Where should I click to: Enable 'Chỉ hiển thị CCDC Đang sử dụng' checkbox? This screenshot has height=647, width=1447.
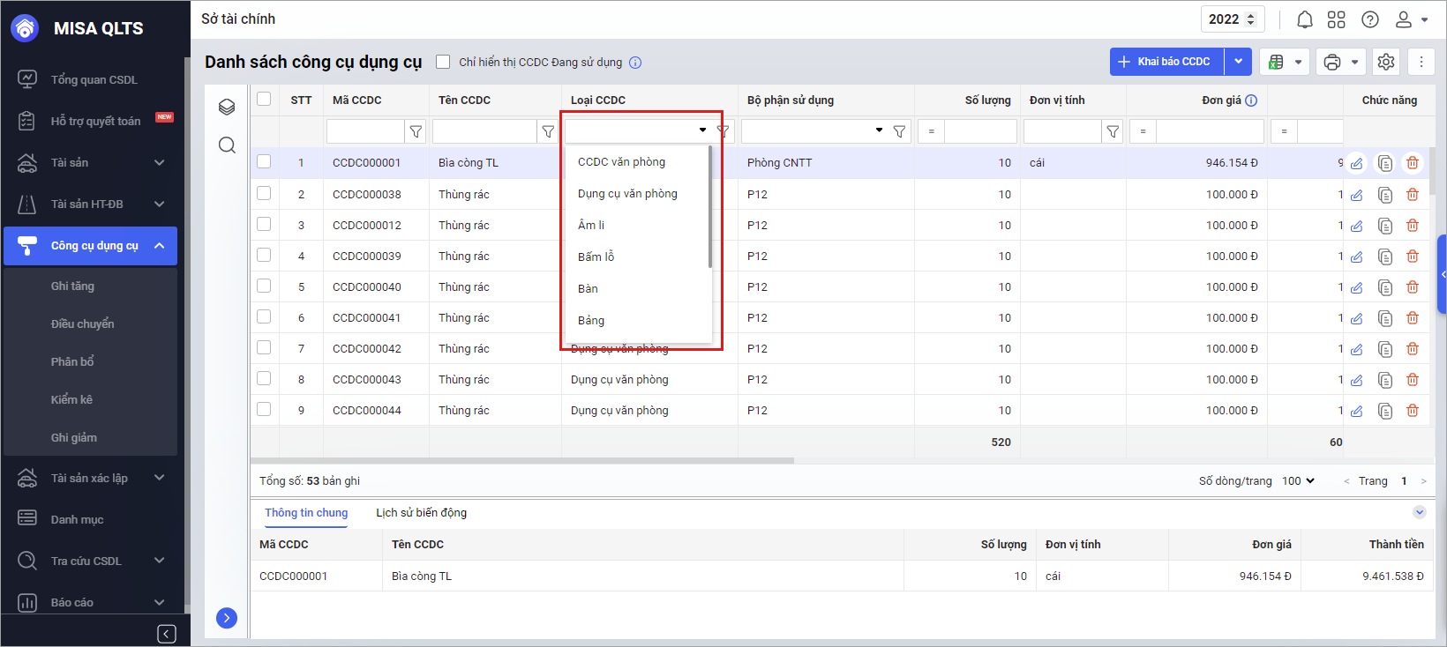click(443, 62)
